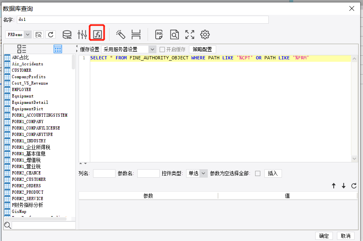This screenshot has height=241, width=363.
Task: Open the gear settings icon
Action: (205, 35)
